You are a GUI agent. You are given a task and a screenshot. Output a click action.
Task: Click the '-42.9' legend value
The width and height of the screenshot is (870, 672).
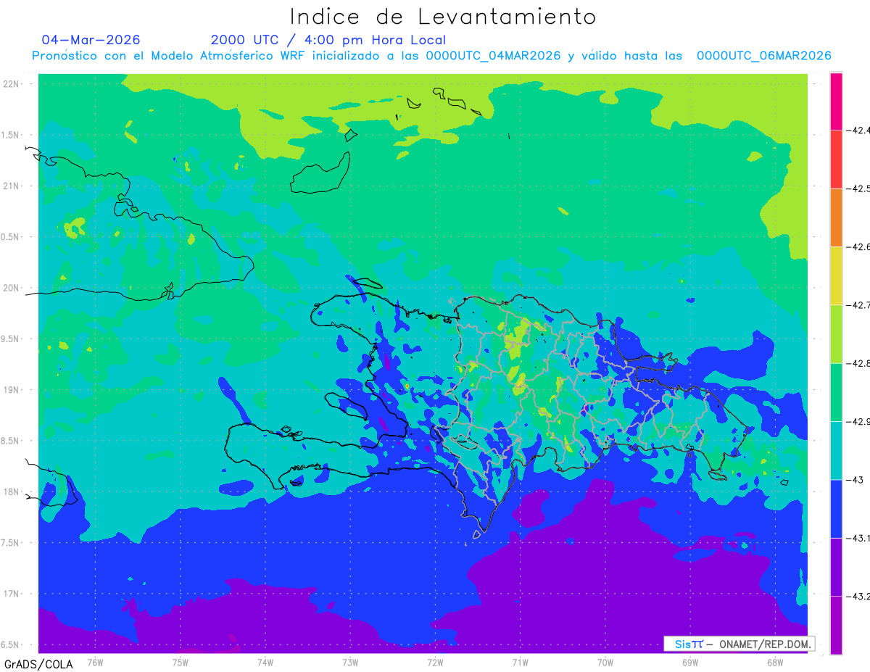[x=858, y=422]
